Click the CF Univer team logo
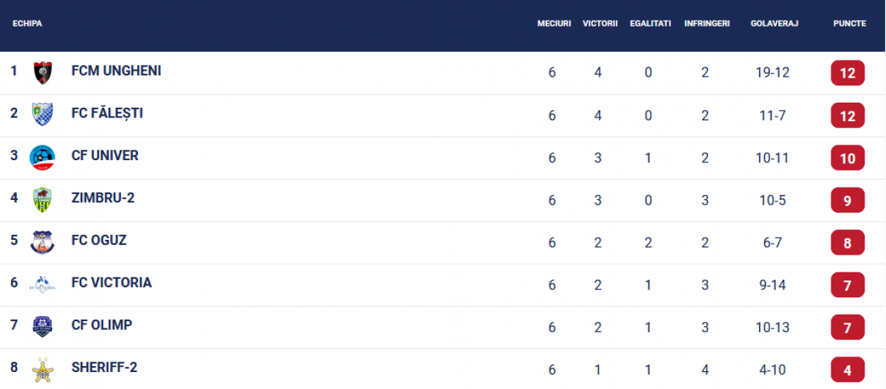The width and height of the screenshot is (886, 389). (x=42, y=157)
